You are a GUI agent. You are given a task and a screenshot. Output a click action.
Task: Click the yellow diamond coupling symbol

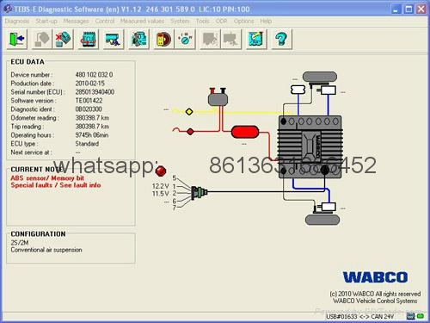189,112
